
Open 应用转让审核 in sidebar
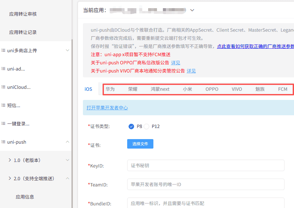coord(23,14)
